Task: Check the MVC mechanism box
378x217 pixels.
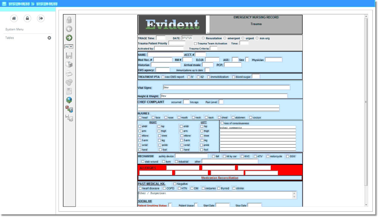Action: (x=242, y=156)
